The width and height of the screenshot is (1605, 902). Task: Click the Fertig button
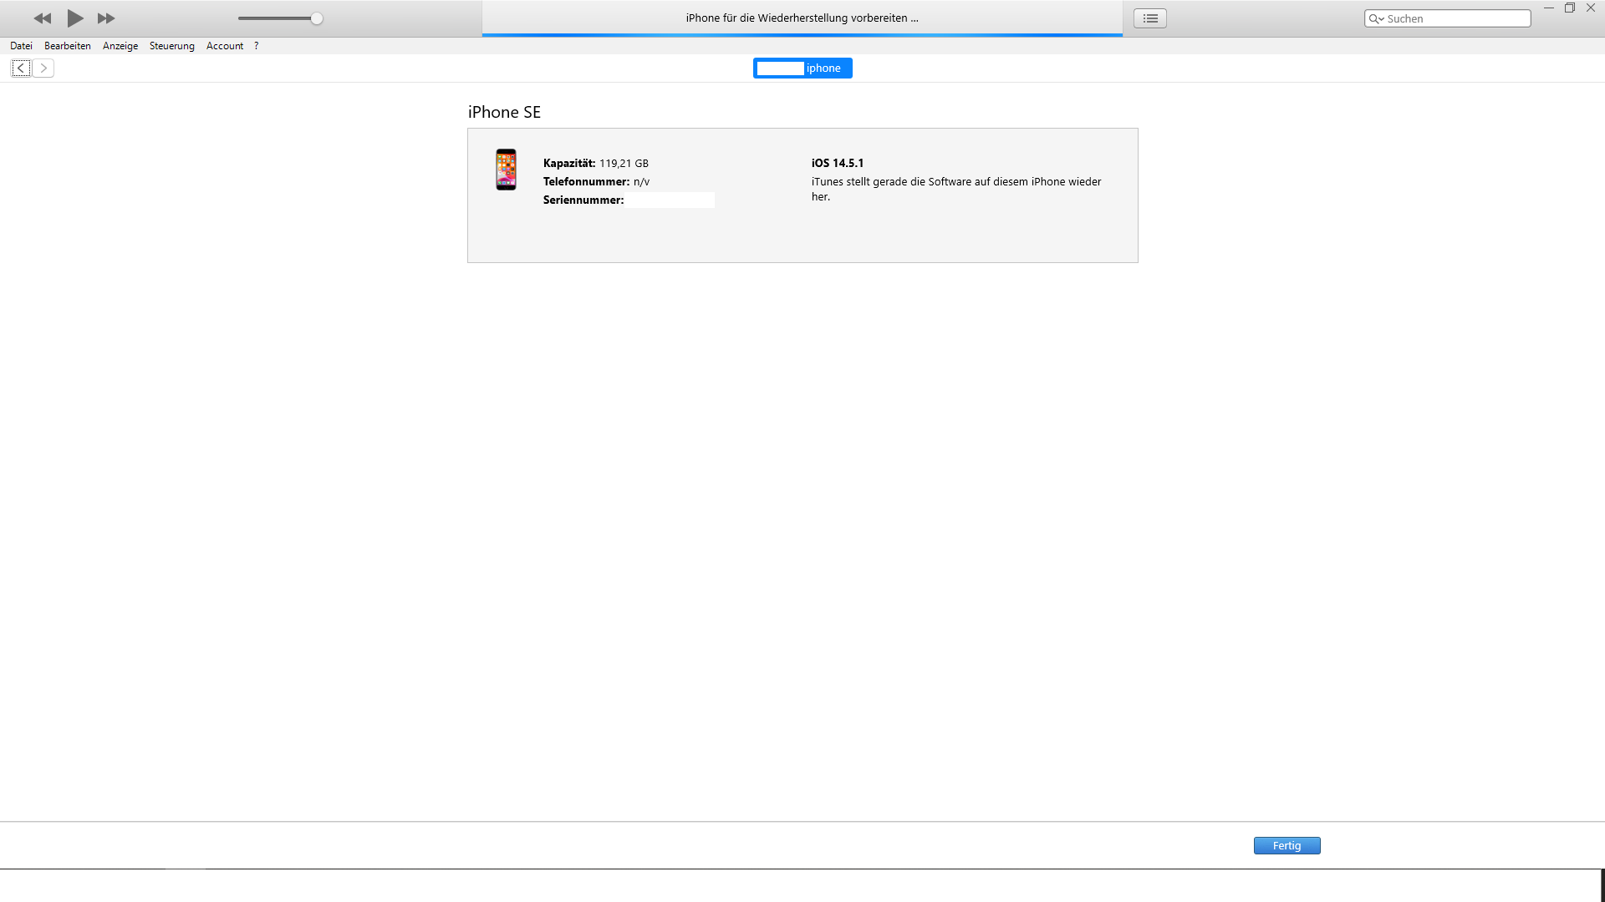1287,846
